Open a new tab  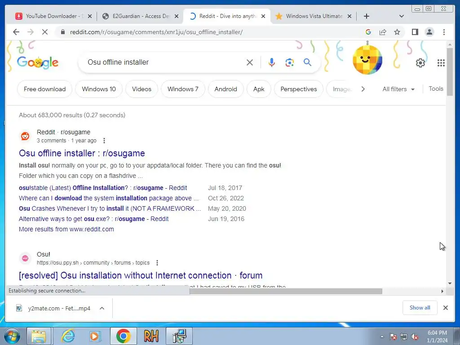tap(367, 16)
